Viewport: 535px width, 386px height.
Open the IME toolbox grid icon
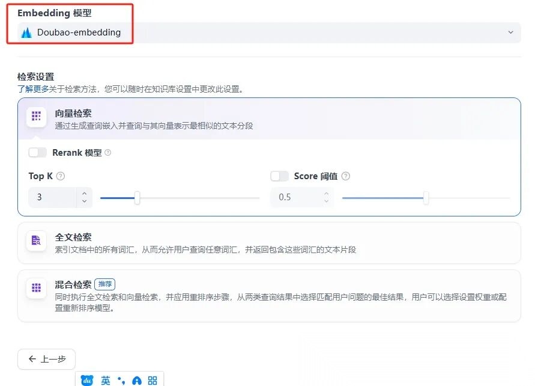(153, 381)
